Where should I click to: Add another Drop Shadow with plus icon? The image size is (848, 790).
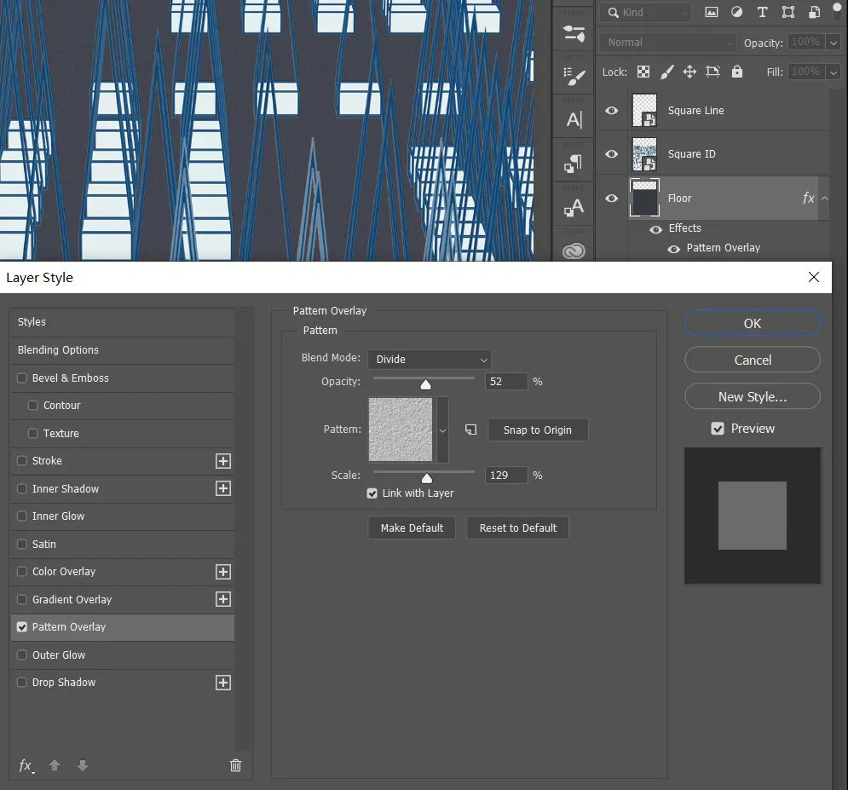point(223,683)
